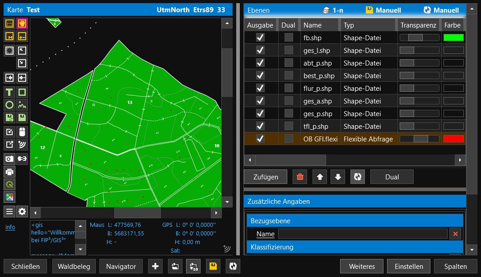Uncheck Ausgabe for fb.shp layer
The height and width of the screenshot is (277, 481).
260,38
